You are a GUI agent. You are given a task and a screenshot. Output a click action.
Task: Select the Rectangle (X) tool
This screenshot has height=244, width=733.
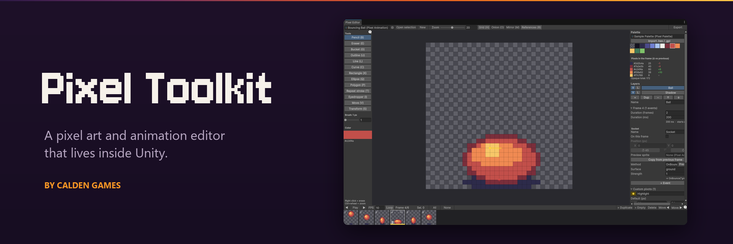point(358,73)
